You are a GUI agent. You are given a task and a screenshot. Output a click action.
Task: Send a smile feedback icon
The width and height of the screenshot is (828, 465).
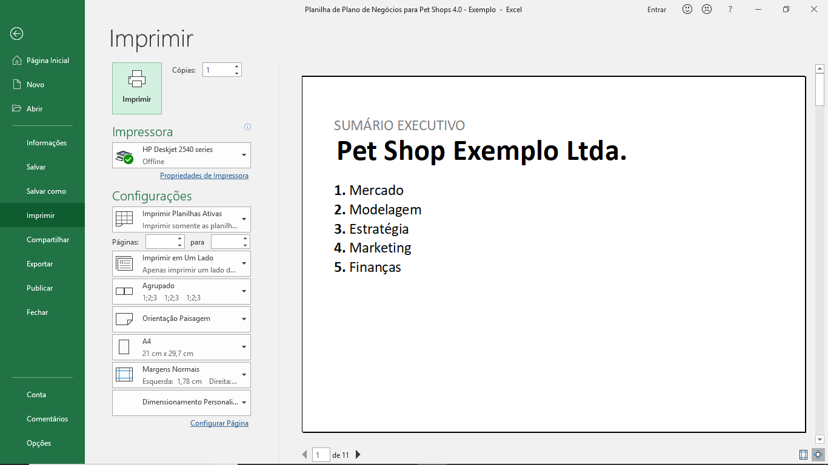[x=687, y=10]
